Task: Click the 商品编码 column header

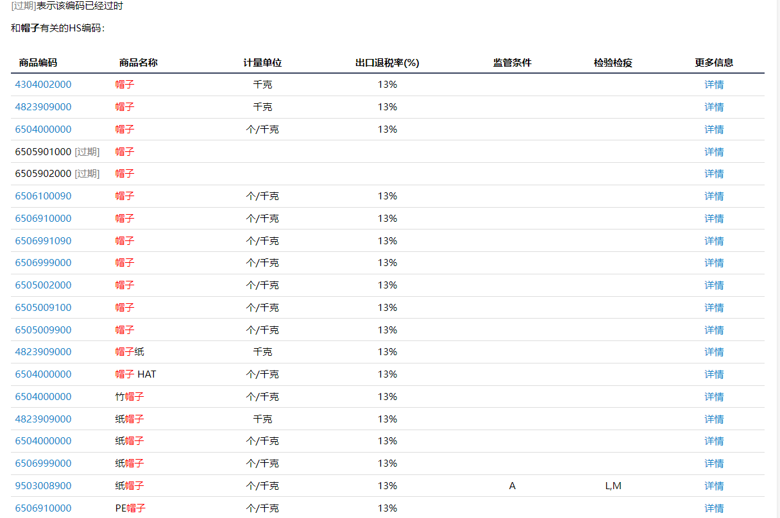Action: pos(38,63)
